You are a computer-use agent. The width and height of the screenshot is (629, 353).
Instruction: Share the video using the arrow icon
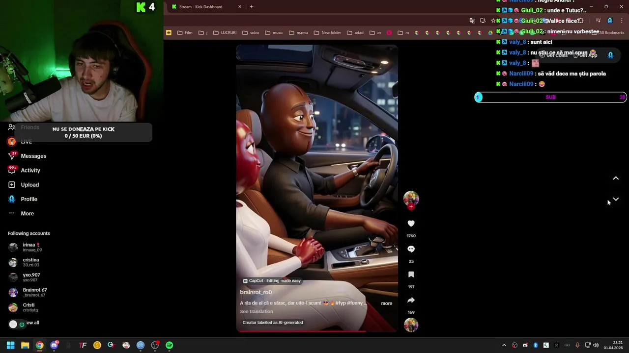click(411, 300)
